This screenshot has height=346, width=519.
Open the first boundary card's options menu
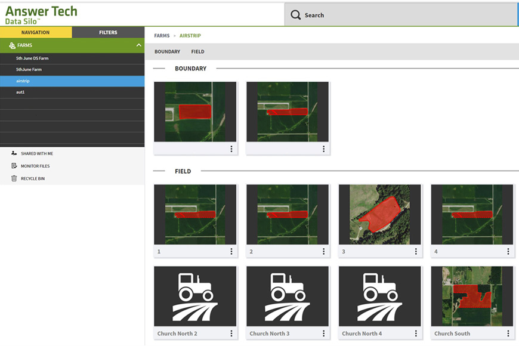pyautogui.click(x=231, y=149)
